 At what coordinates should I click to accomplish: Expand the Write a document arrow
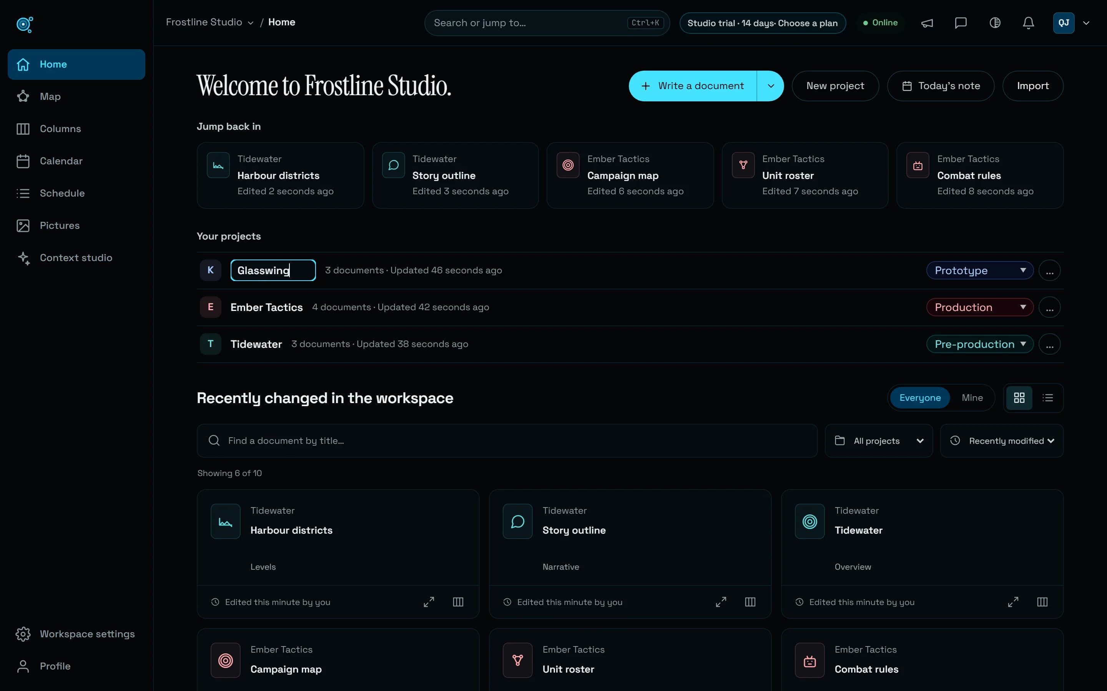771,86
